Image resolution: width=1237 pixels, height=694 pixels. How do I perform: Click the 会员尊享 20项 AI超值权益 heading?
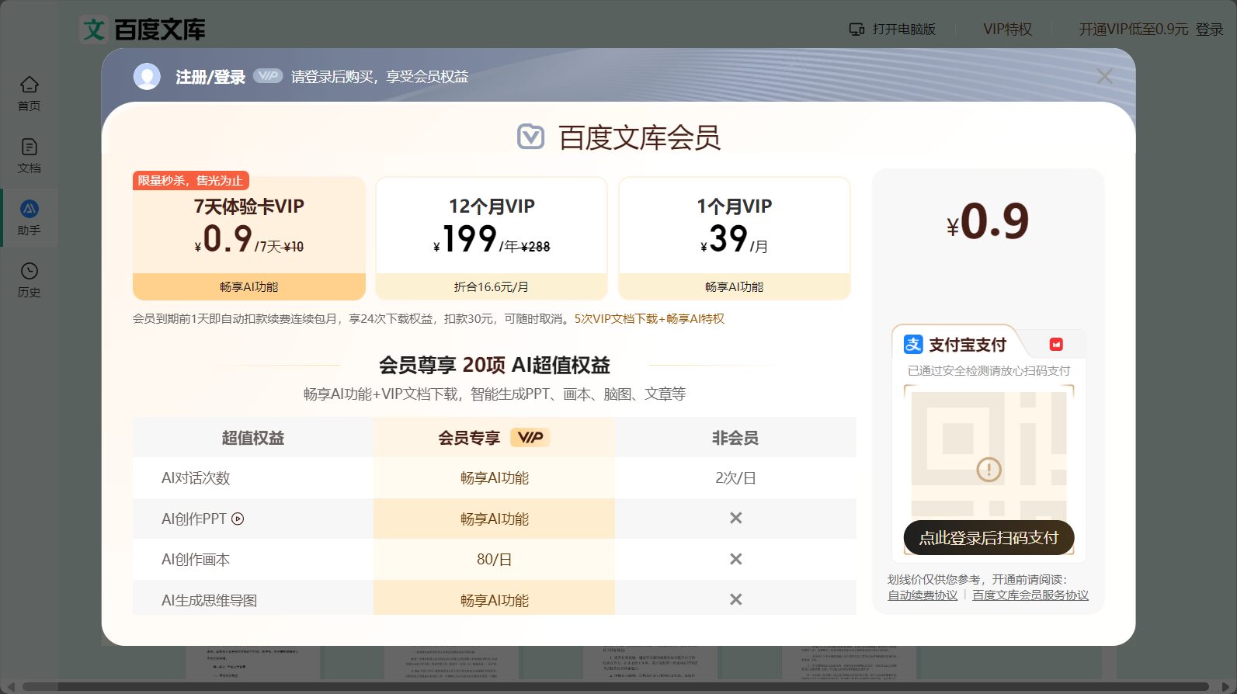(494, 365)
